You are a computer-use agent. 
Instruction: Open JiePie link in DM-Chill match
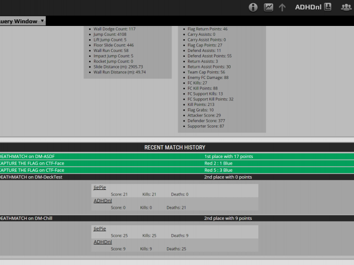point(100,229)
